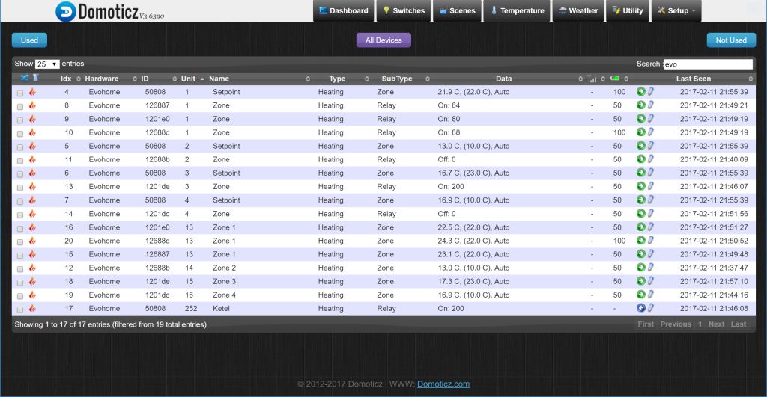Go to the Next results page
The height and width of the screenshot is (397, 767).
[716, 324]
